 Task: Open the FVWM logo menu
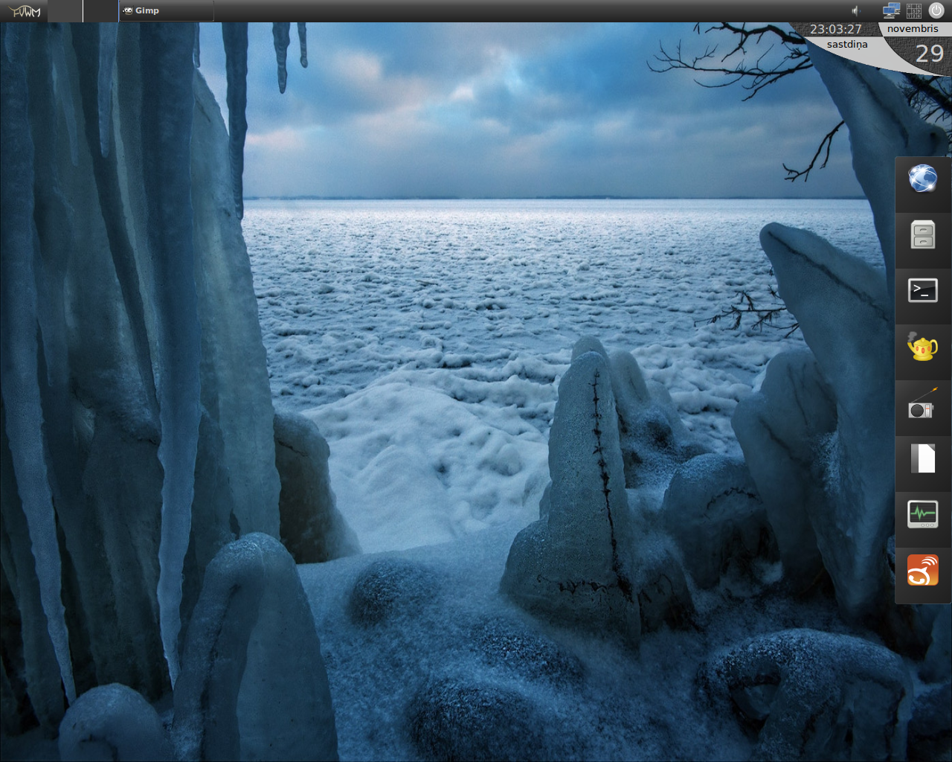tap(24, 10)
